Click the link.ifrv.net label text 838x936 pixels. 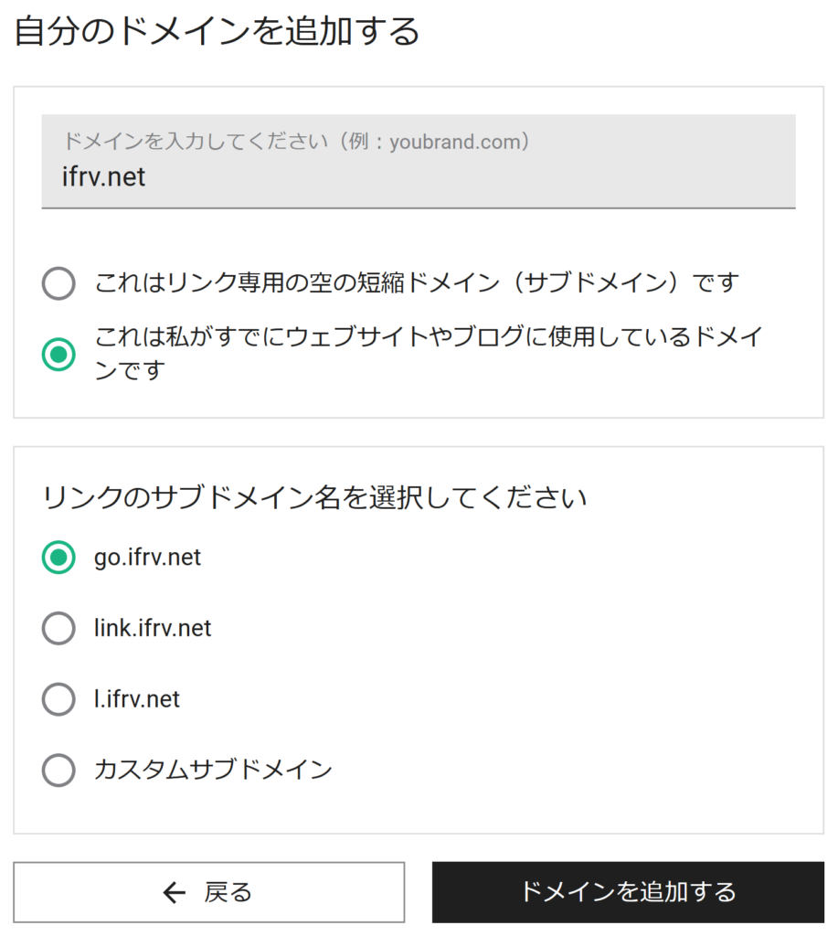[x=153, y=628]
